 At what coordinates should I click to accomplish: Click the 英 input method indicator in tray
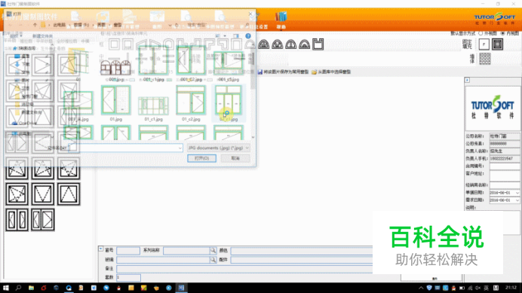click(x=486, y=288)
